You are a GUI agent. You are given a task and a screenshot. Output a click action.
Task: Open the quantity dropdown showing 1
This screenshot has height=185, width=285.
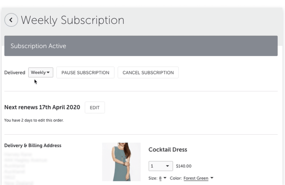pos(160,166)
